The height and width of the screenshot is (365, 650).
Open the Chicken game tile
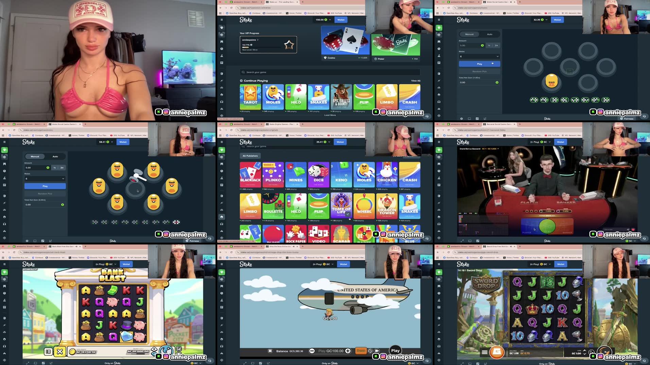point(387,175)
